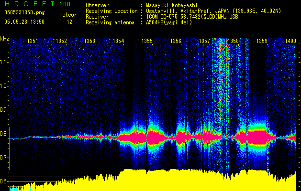Click the 0.8 kHz axis label
This screenshot has width=301, height=191.
pyautogui.click(x=4, y=134)
